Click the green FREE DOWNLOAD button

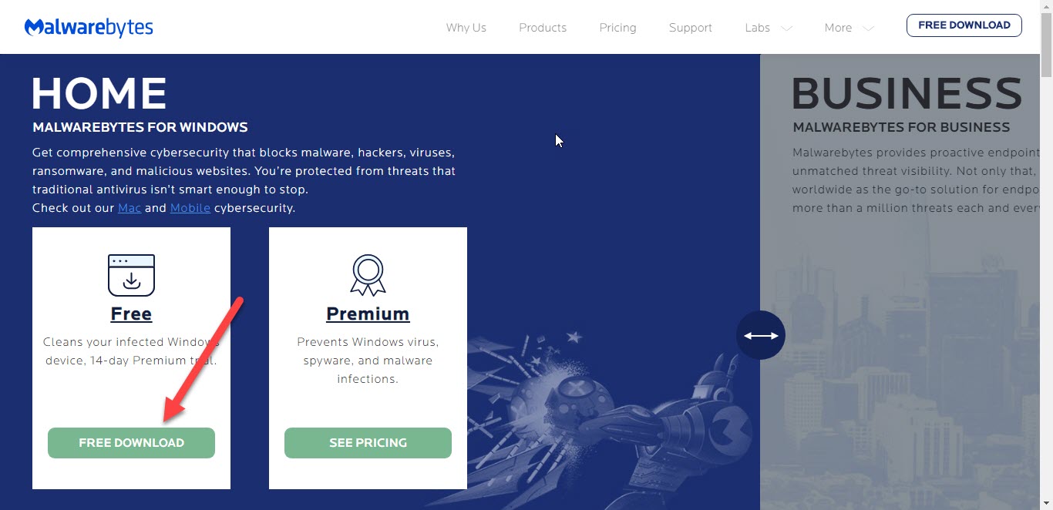click(x=131, y=443)
